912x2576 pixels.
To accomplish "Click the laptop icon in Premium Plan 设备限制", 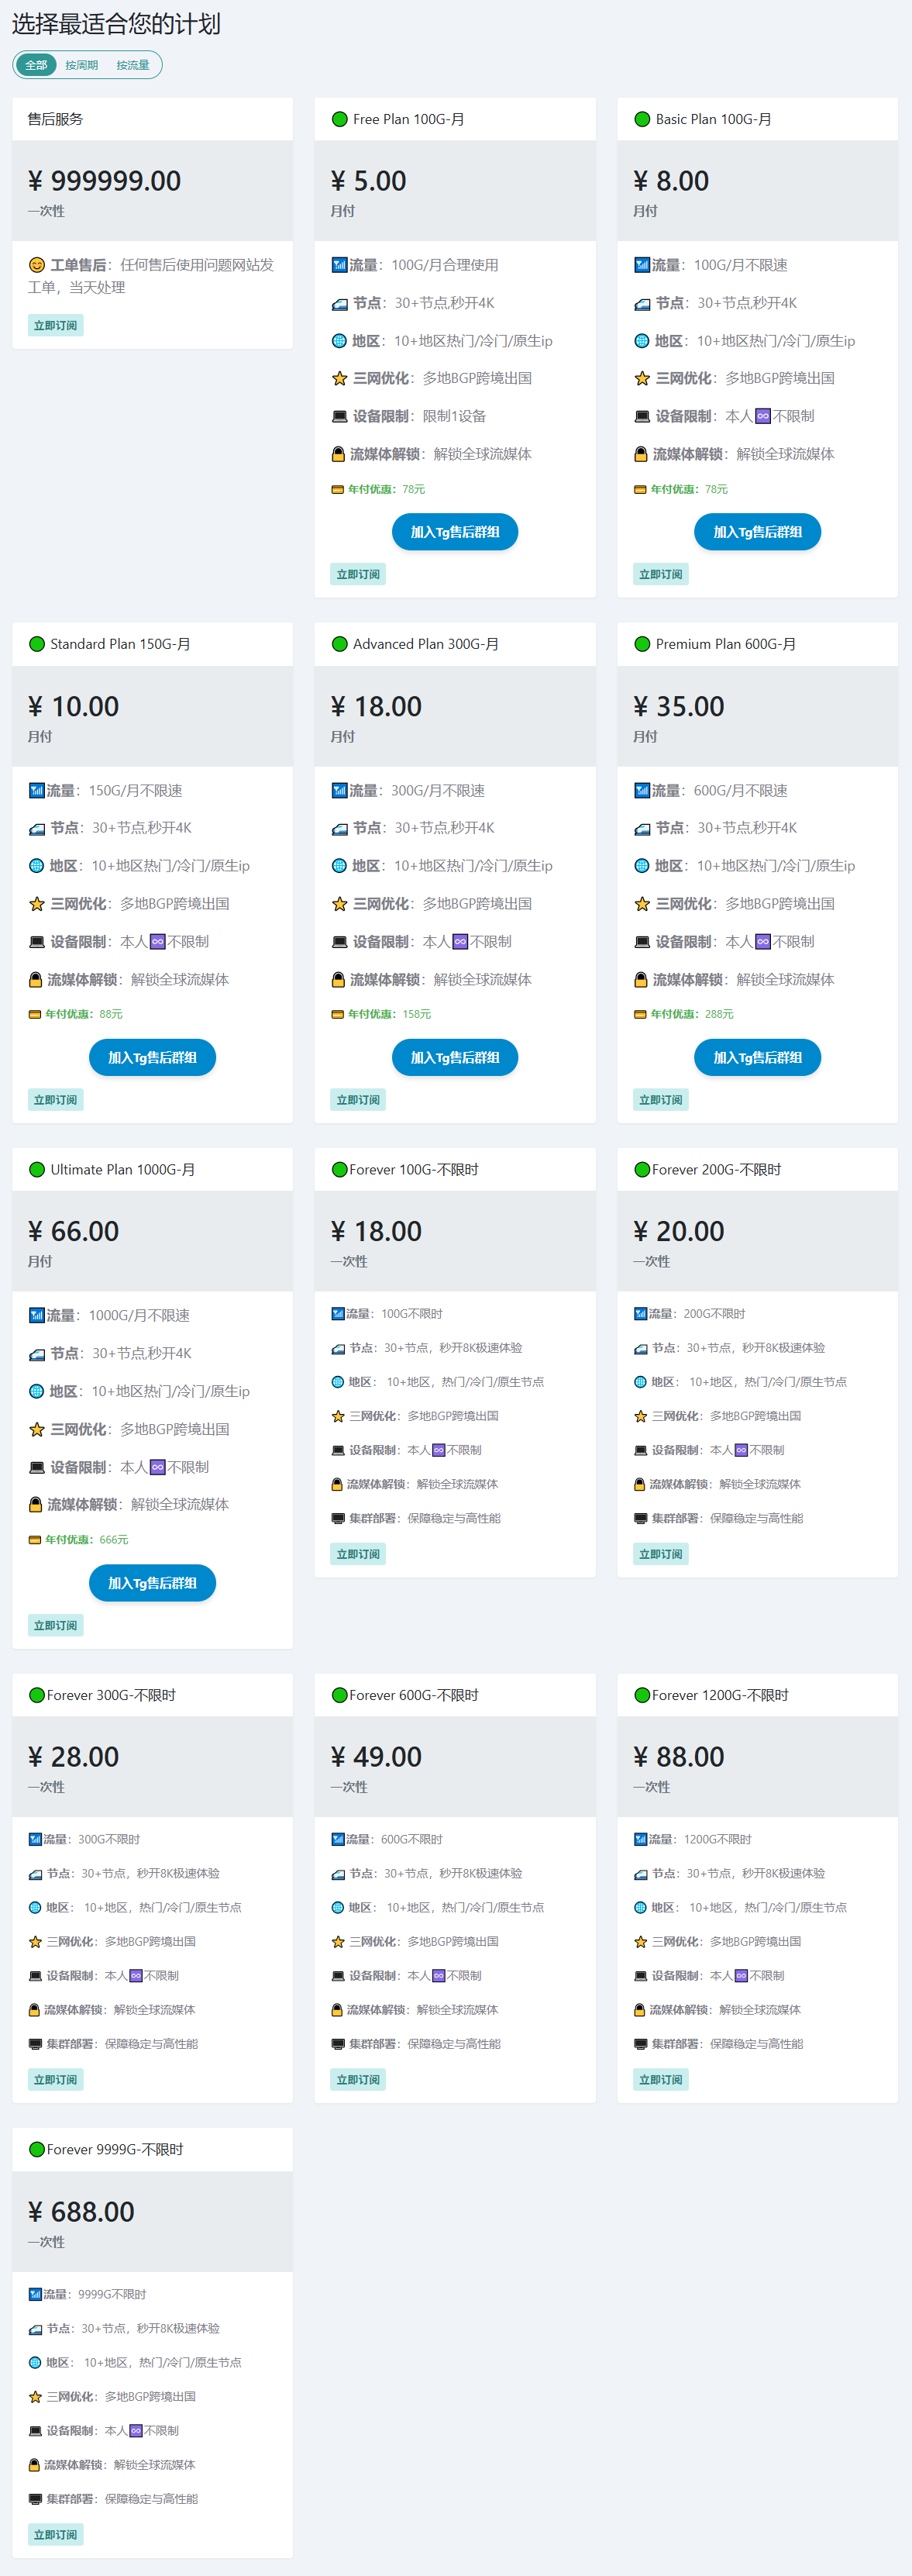I will [x=642, y=942].
